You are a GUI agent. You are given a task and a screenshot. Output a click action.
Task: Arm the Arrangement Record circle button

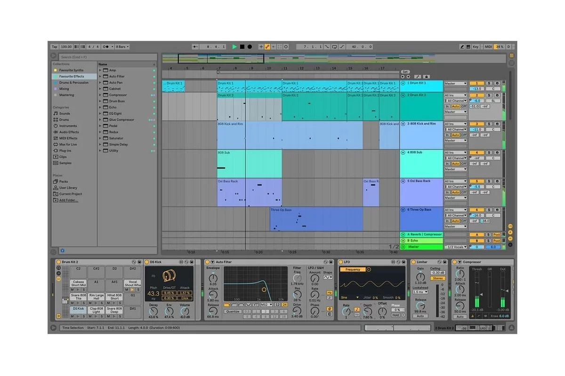coord(250,47)
